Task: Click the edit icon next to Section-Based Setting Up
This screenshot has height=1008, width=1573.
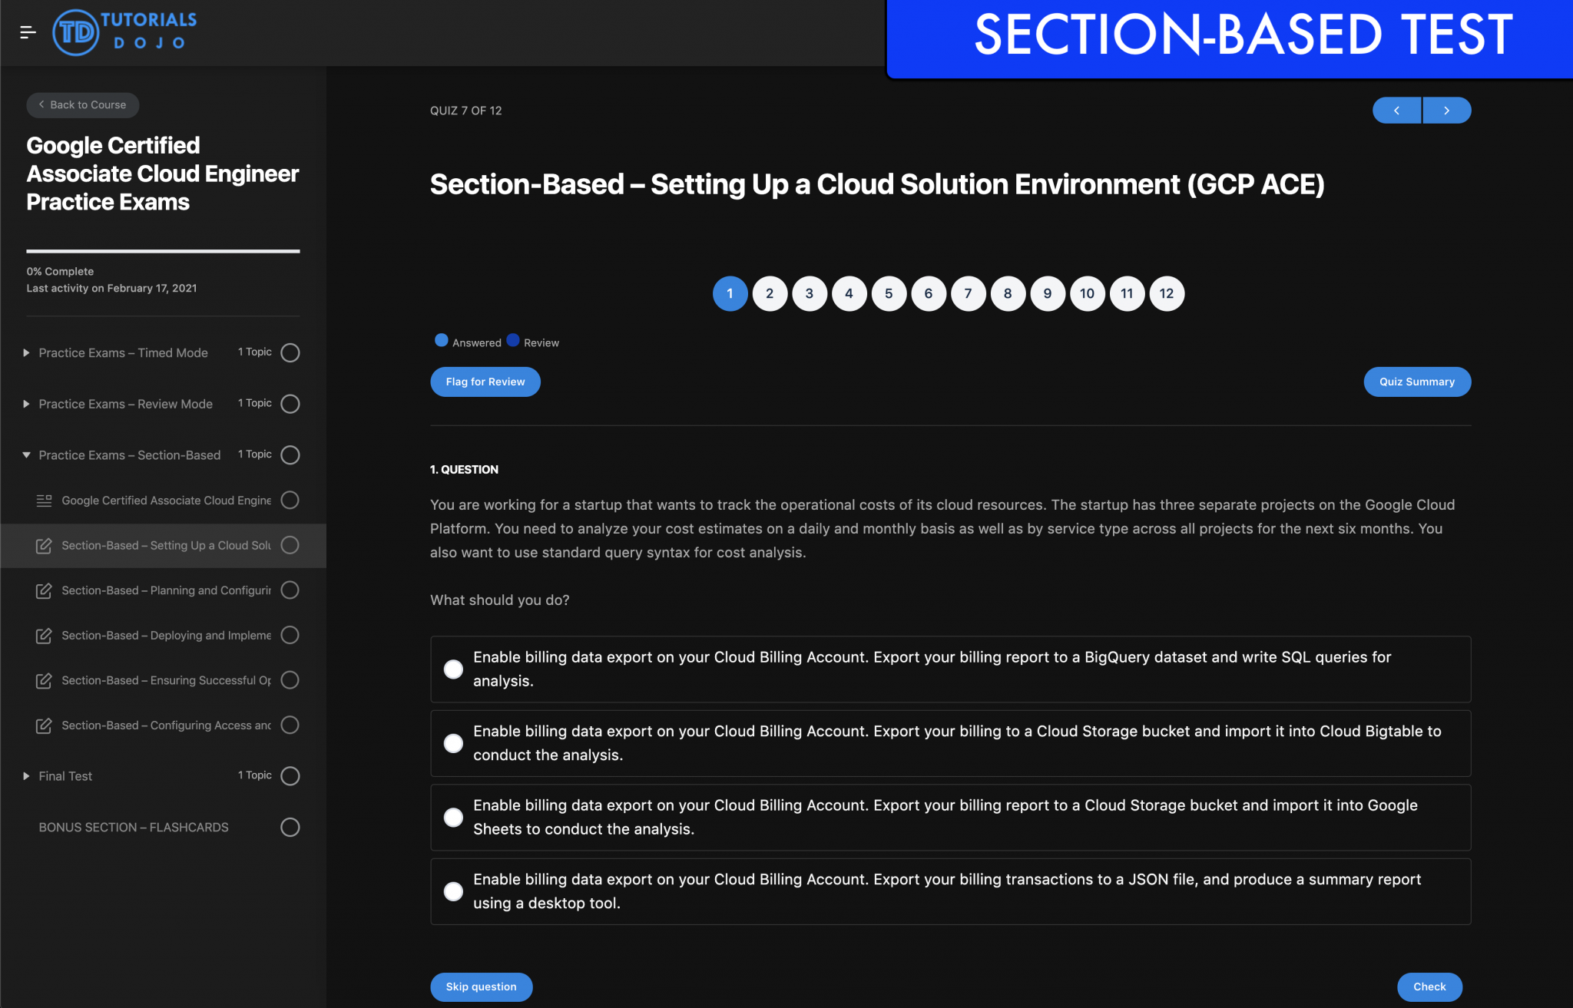Action: (42, 544)
